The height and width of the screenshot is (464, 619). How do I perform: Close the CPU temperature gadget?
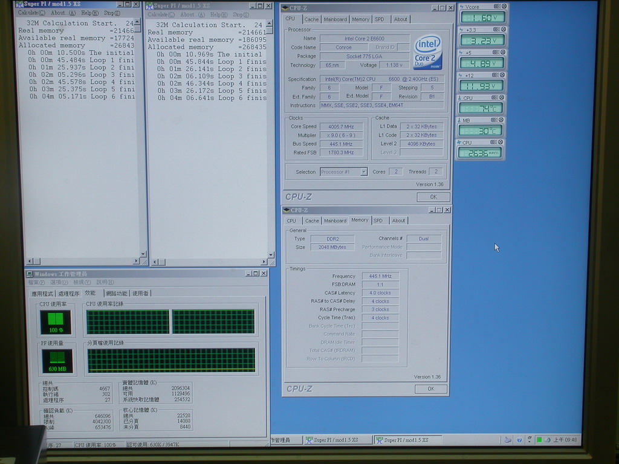click(502, 97)
